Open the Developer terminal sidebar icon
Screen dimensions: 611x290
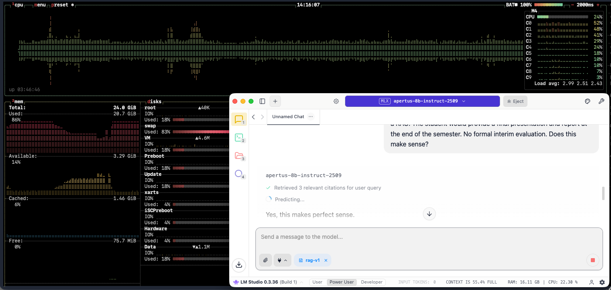[239, 138]
